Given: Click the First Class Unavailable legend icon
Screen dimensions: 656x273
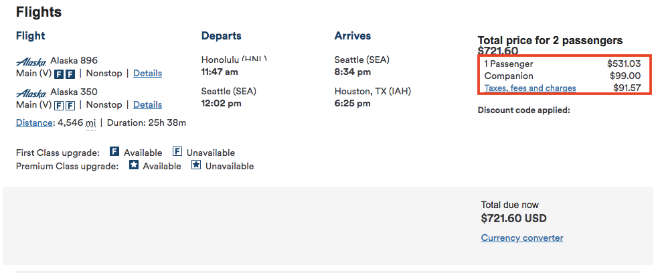Looking at the screenshot, I should (177, 151).
